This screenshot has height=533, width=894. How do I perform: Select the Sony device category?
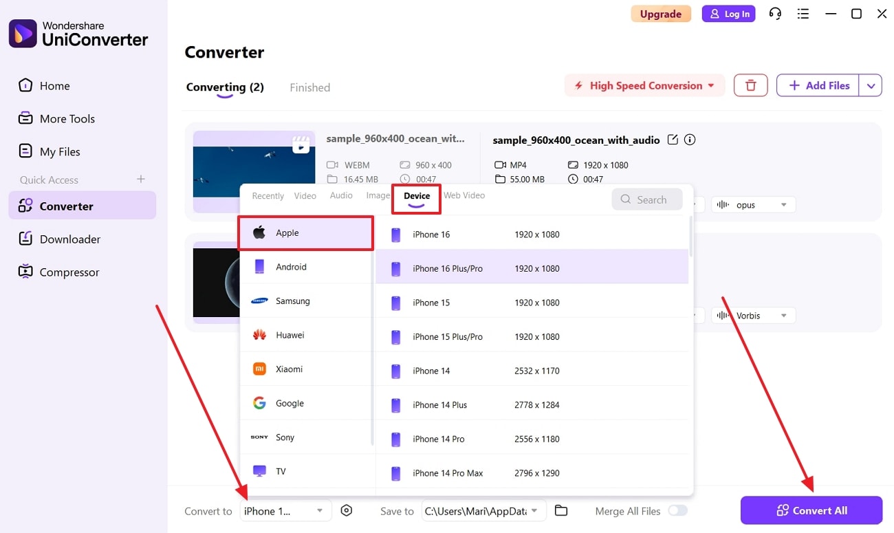coord(305,437)
